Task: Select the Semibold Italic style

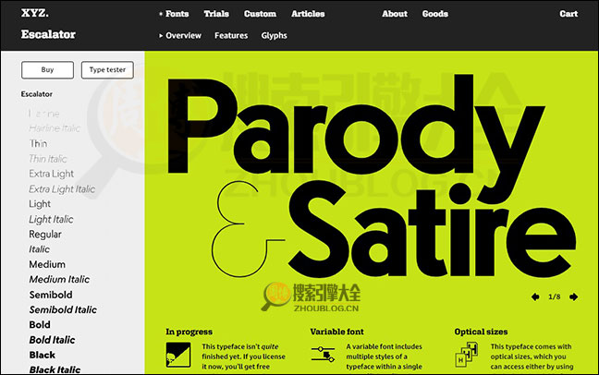Action: click(x=63, y=309)
